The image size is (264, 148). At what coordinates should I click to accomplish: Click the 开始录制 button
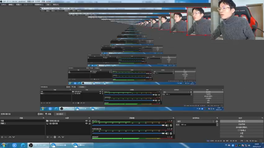click(x=242, y=124)
